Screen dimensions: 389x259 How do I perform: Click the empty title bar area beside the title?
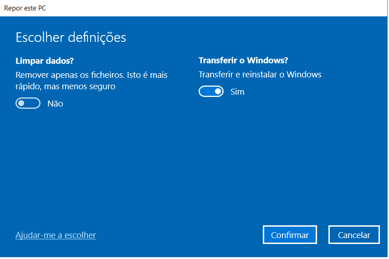tap(216, 8)
